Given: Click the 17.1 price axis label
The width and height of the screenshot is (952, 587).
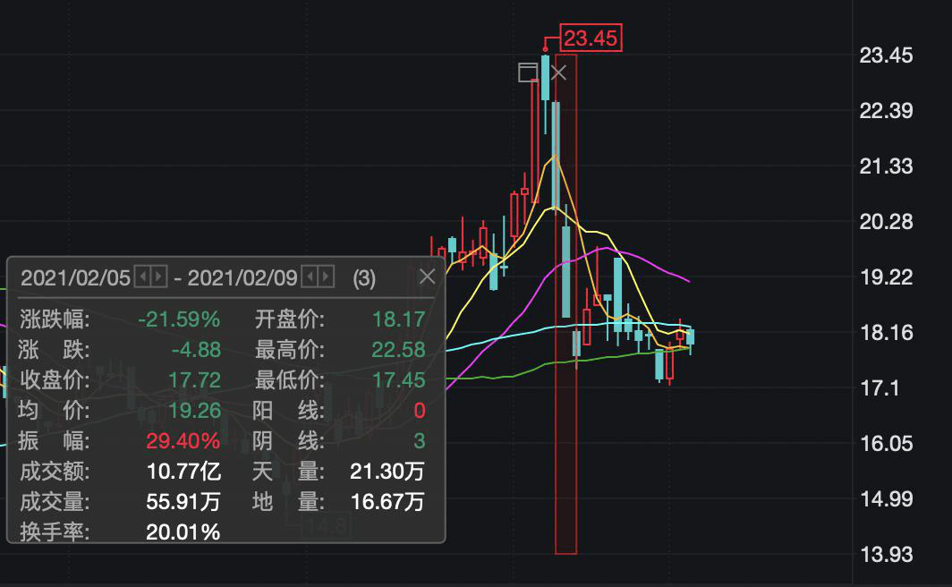Looking at the screenshot, I should coord(880,387).
